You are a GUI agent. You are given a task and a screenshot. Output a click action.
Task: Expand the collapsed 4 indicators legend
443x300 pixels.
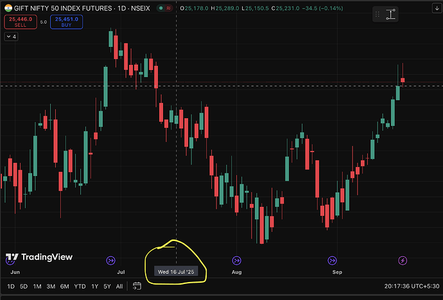click(x=12, y=37)
